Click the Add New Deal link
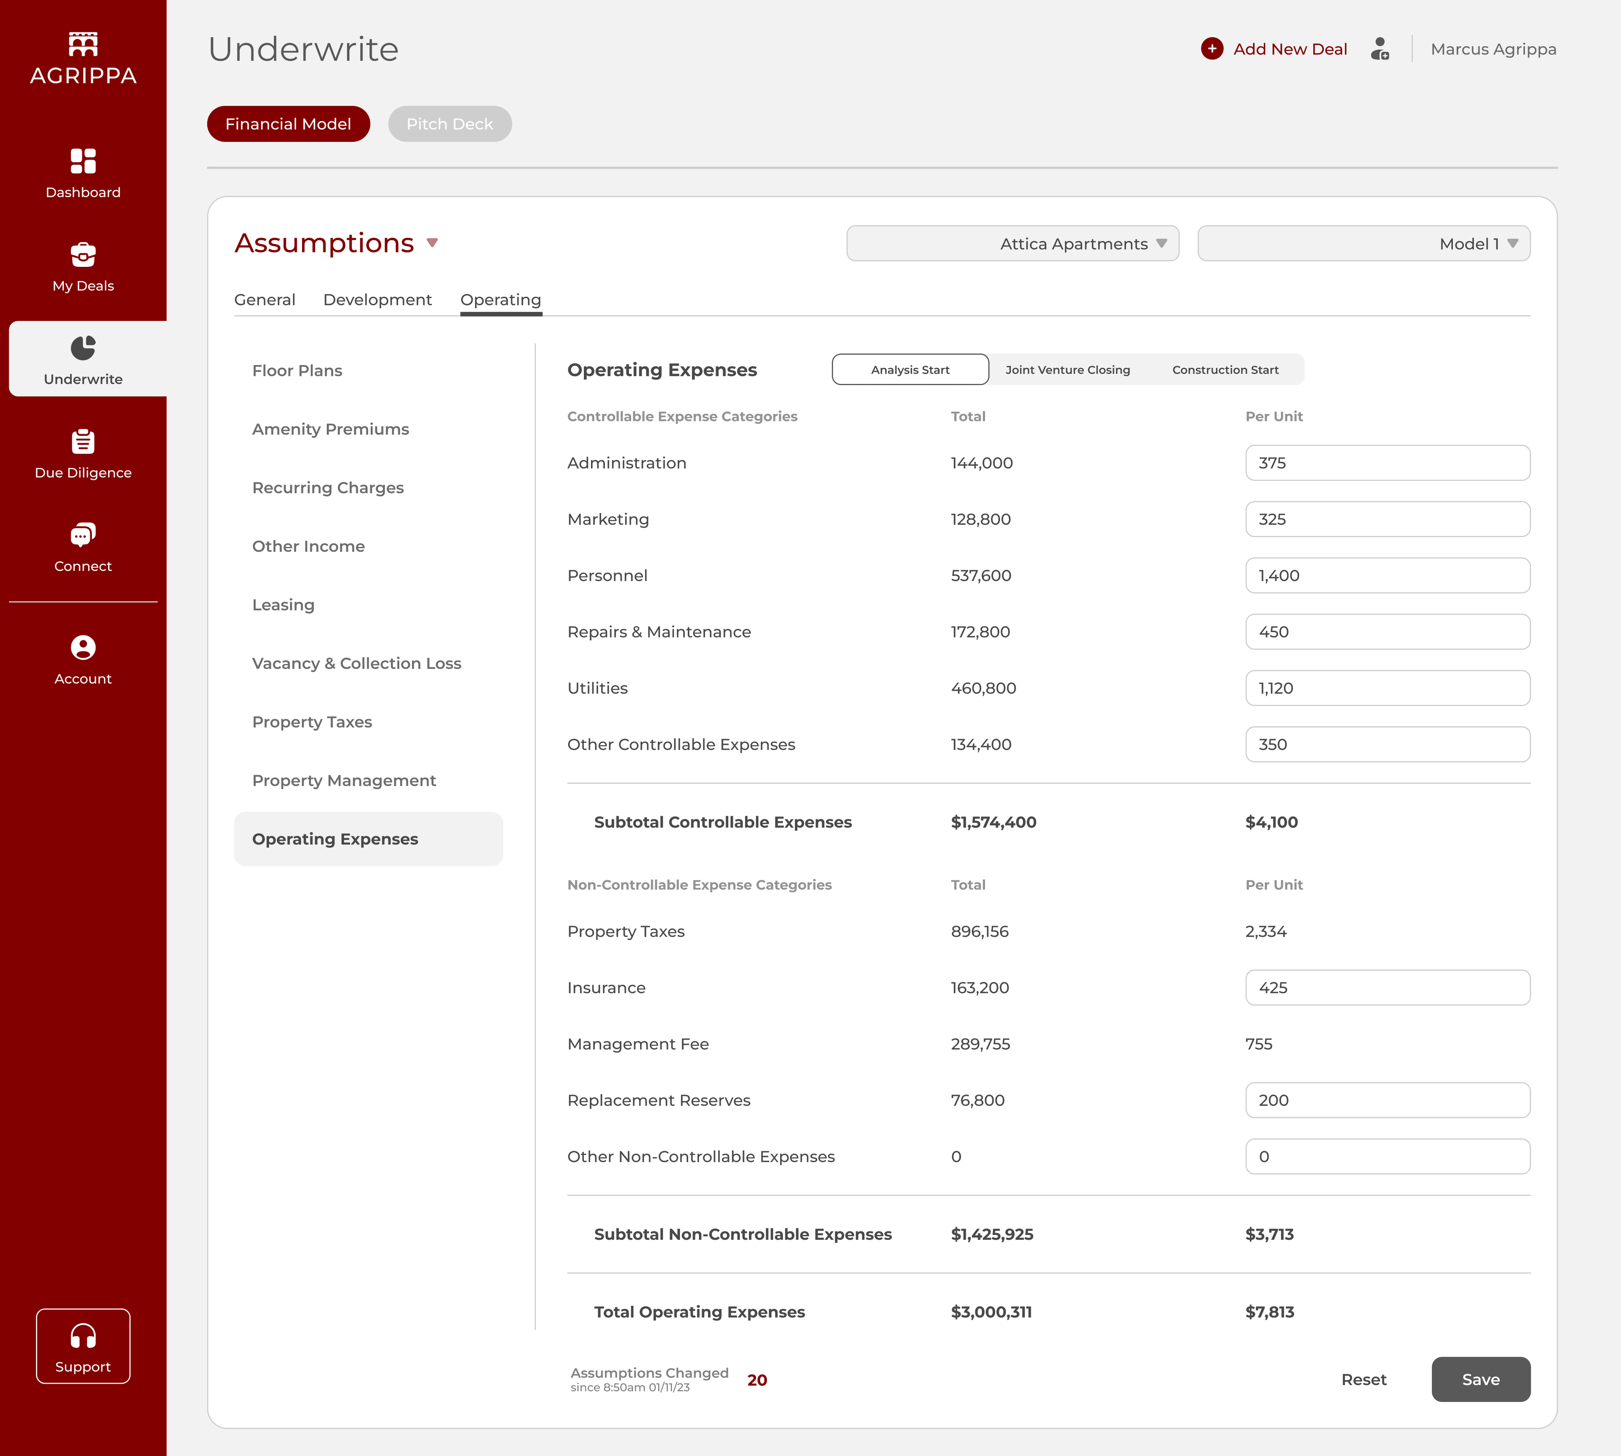 (x=1290, y=49)
